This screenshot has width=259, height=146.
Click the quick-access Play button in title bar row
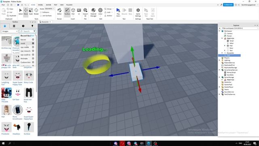[x=18, y=5]
